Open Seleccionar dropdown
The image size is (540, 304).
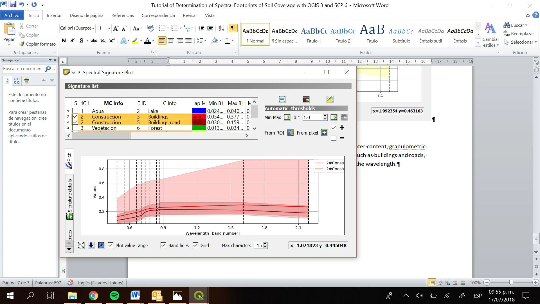[521, 42]
